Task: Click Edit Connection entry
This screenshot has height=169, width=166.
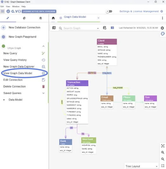Action: [13, 80]
